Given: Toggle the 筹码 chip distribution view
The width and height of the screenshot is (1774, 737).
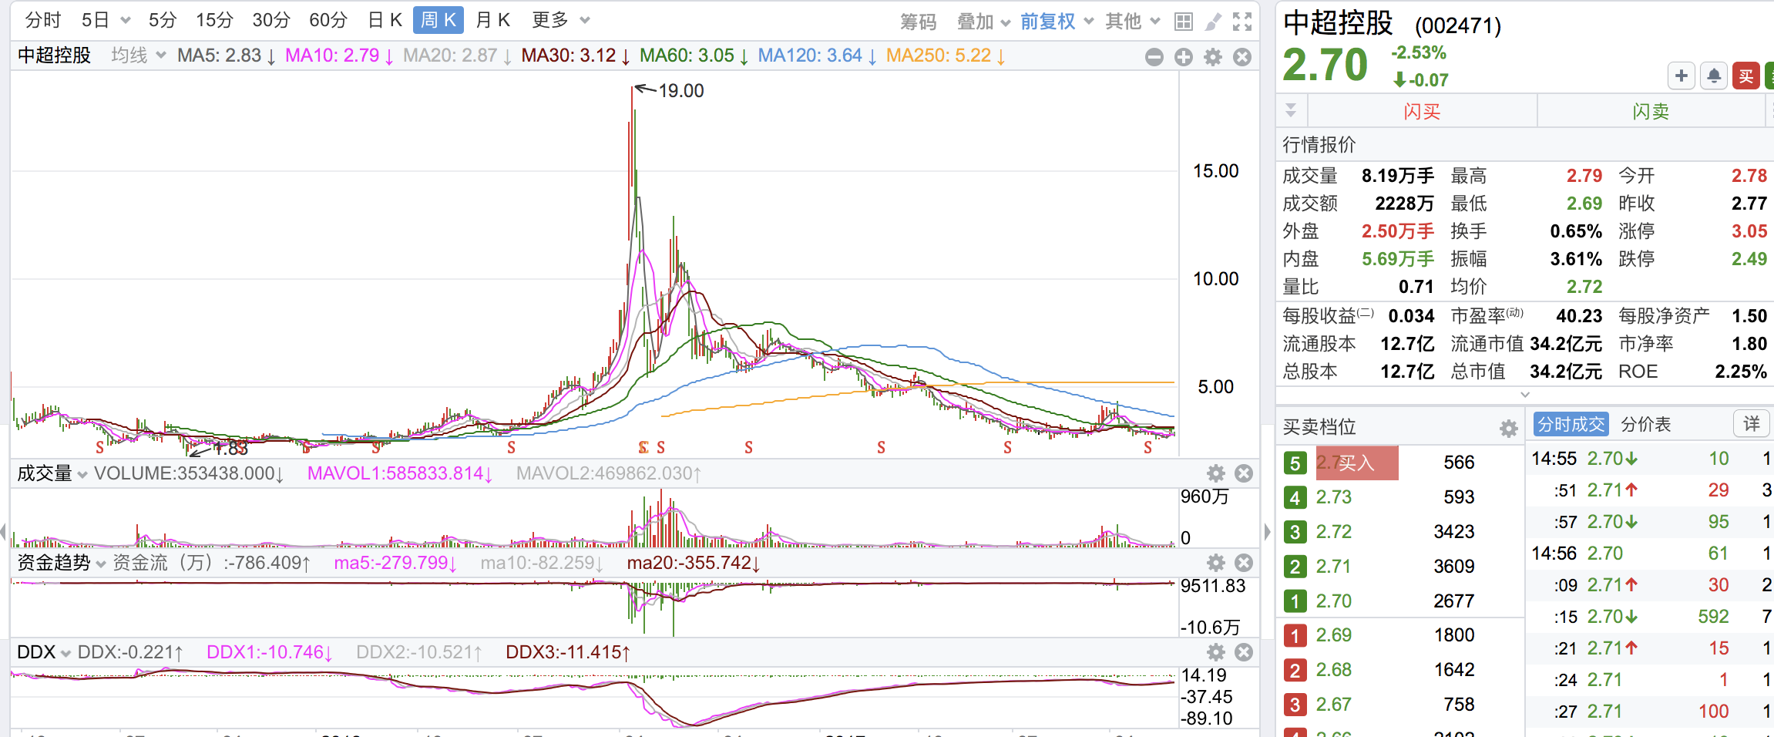Looking at the screenshot, I should point(918,22).
